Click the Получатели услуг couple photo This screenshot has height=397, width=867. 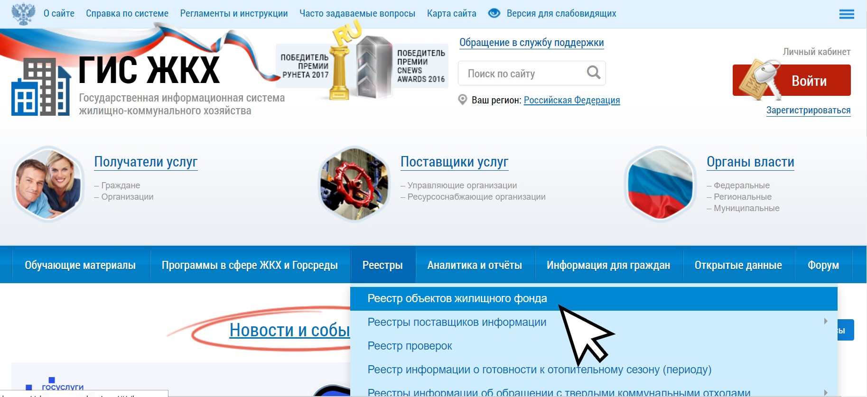click(48, 184)
